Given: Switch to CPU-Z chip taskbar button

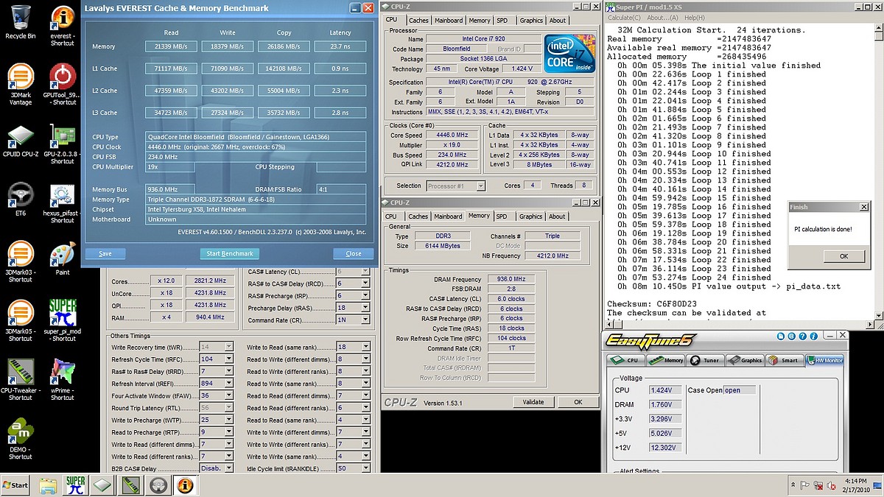Looking at the screenshot, I should (102, 485).
